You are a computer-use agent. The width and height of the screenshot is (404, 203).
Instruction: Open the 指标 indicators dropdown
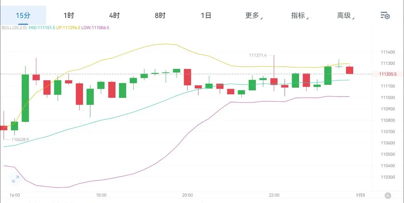[299, 15]
